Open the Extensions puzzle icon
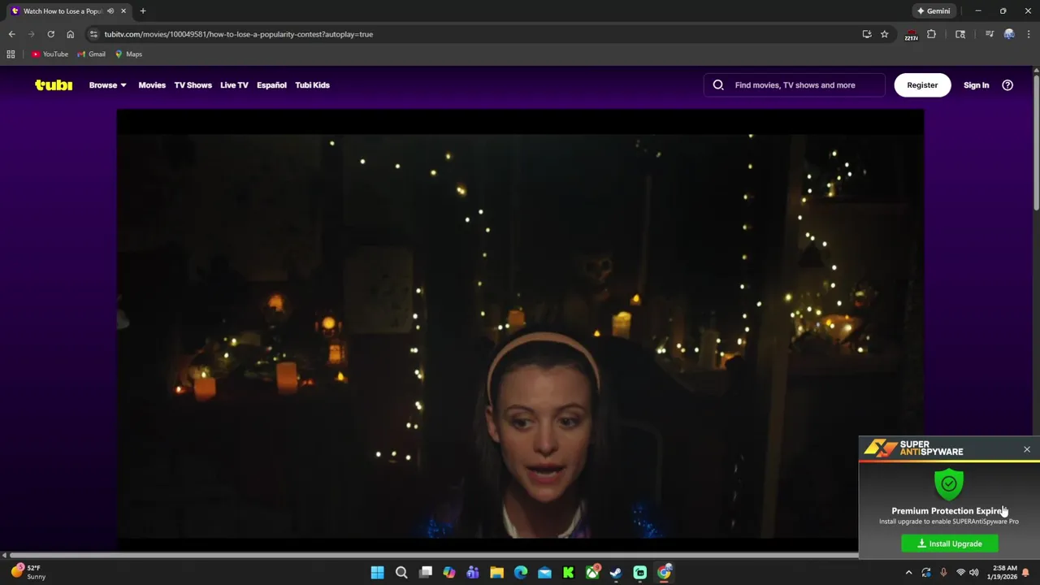The height and width of the screenshot is (585, 1040). 931,34
